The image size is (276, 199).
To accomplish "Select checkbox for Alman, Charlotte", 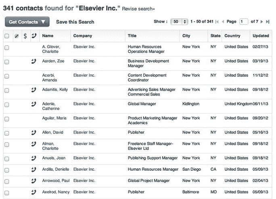I will tap(7, 145).
